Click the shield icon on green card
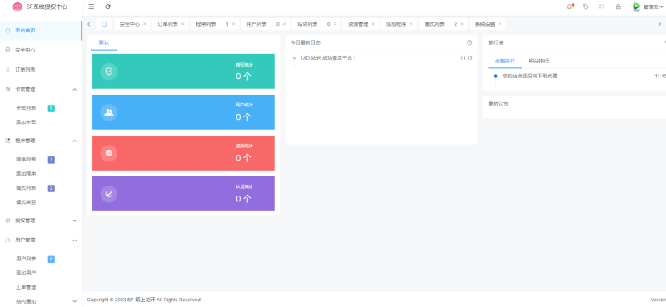 [x=109, y=72]
